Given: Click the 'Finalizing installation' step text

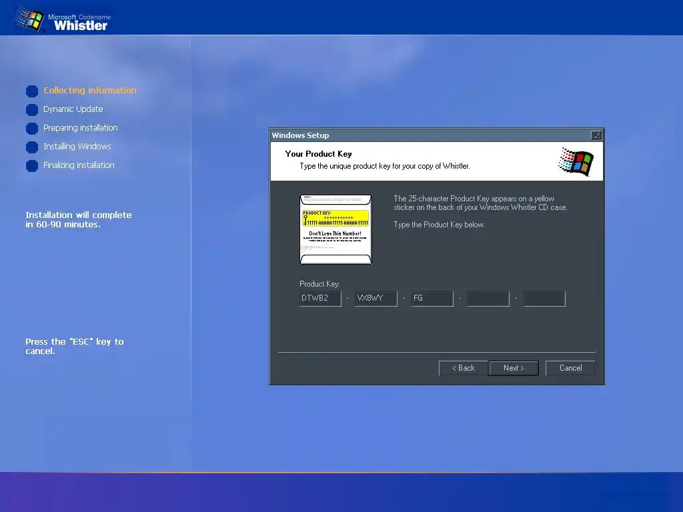Looking at the screenshot, I should 79,165.
